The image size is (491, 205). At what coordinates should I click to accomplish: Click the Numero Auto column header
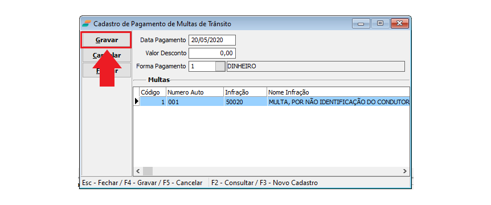pyautogui.click(x=195, y=92)
